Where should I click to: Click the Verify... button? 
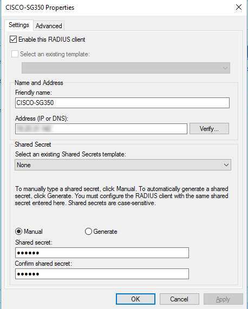(x=209, y=129)
